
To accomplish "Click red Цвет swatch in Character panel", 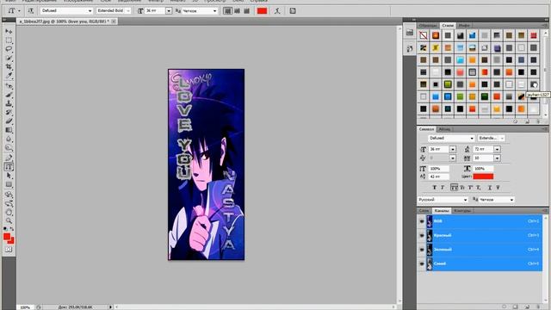I will (483, 177).
